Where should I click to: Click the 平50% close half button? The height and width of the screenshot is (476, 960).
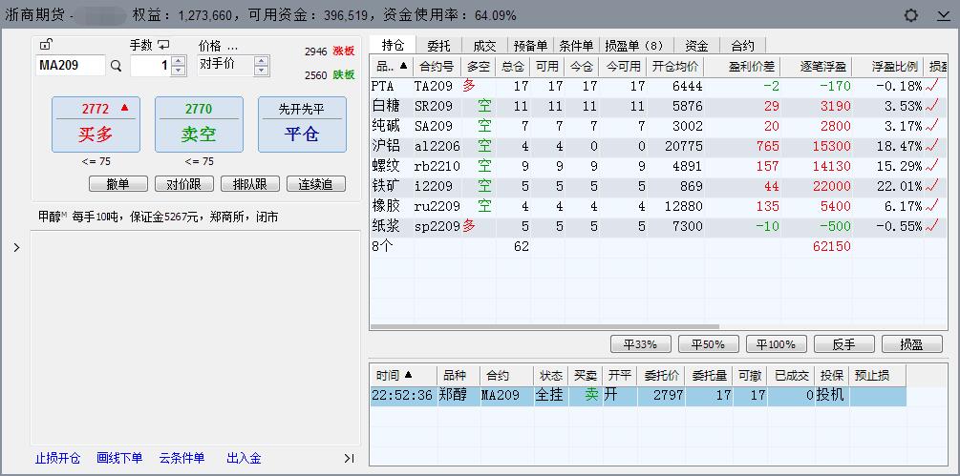tap(708, 344)
